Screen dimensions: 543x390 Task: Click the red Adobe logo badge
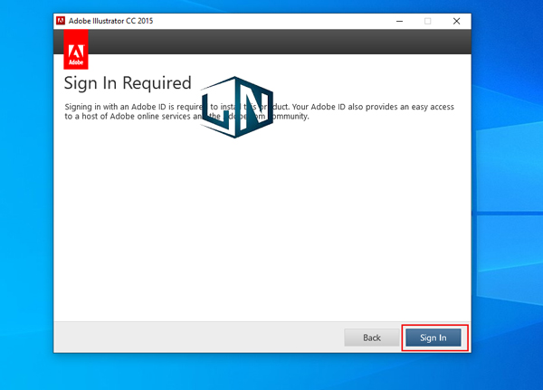coord(76,50)
